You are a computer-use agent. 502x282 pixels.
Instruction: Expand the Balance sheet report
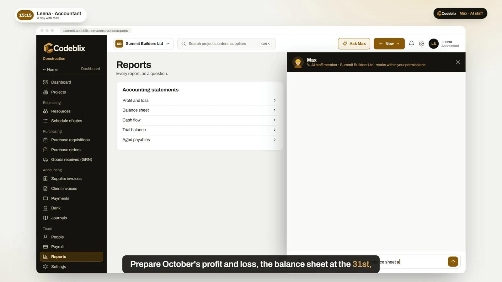[199, 110]
